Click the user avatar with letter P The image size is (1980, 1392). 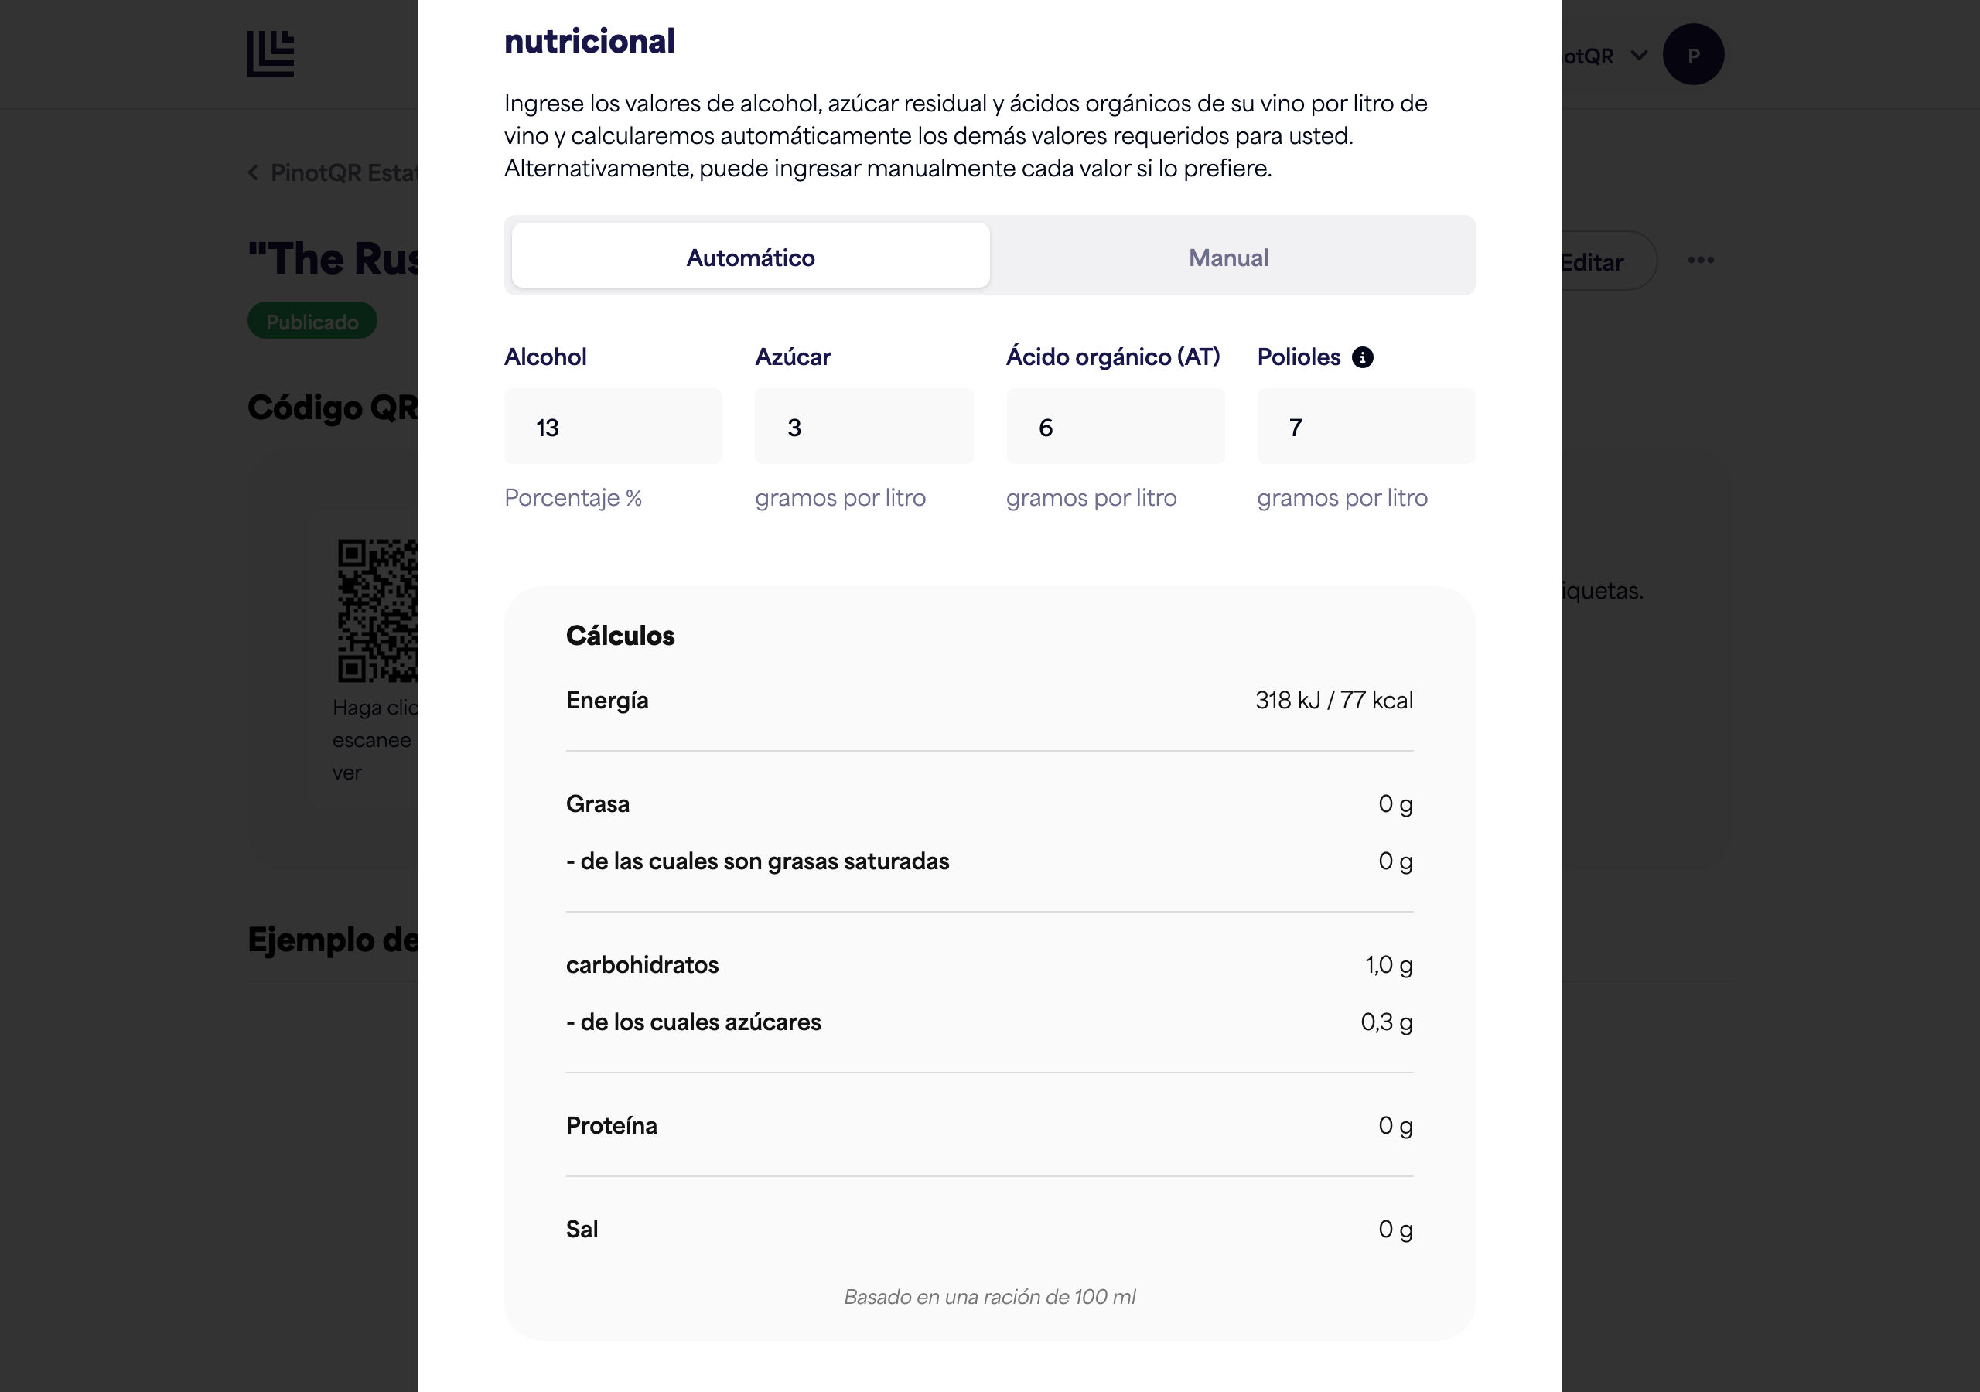coord(1693,54)
